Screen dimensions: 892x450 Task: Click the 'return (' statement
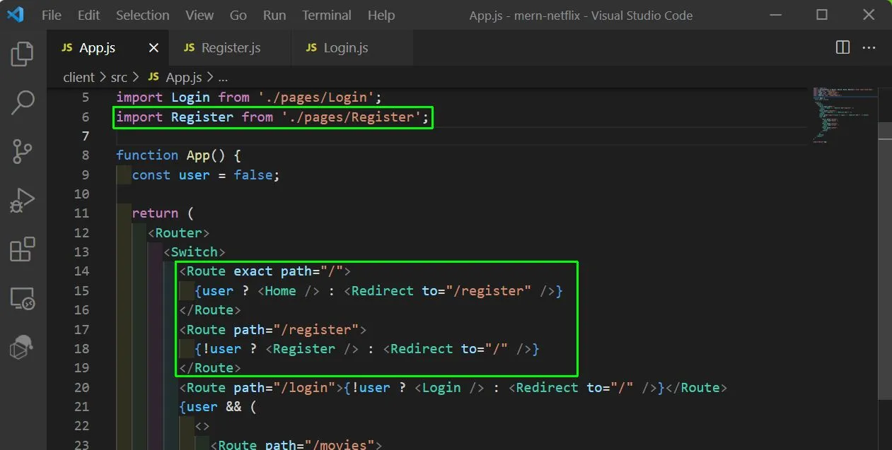(x=163, y=213)
